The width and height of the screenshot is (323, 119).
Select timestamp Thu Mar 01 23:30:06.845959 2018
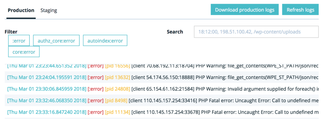tap(47, 89)
